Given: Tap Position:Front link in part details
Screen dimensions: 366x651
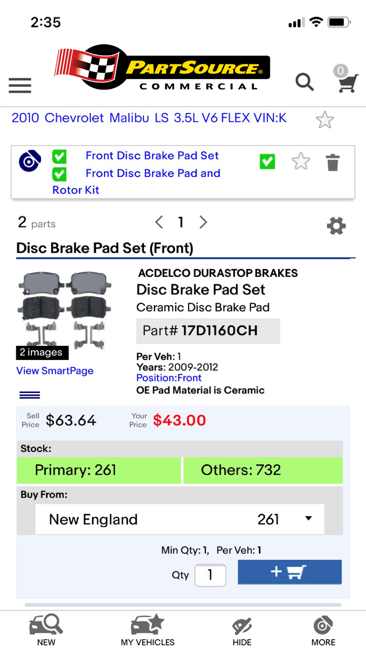Looking at the screenshot, I should point(168,378).
